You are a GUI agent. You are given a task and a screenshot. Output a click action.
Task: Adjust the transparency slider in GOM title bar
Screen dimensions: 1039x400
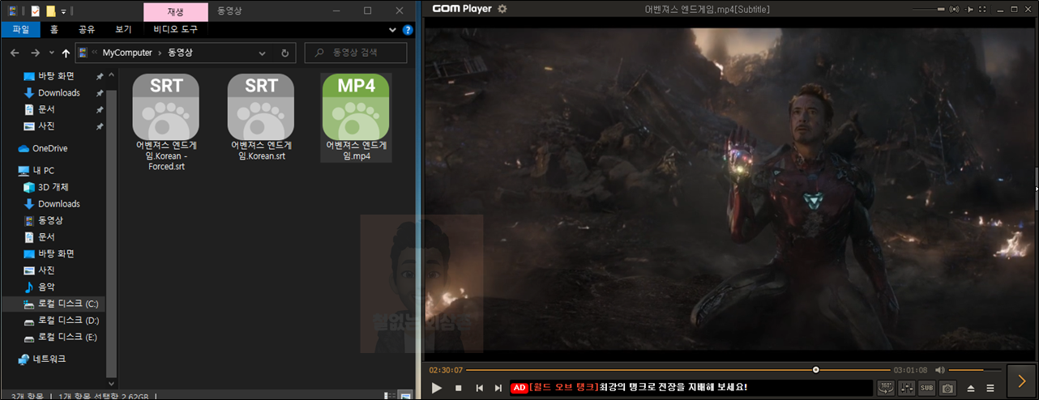tap(927, 9)
